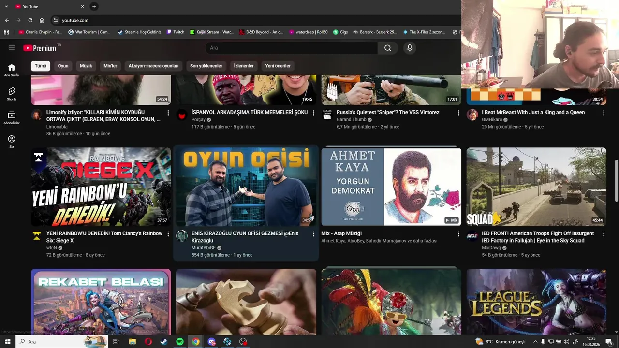Open options for the IED FRONT video
Screen dimensions: 619x348
[x=604, y=234]
